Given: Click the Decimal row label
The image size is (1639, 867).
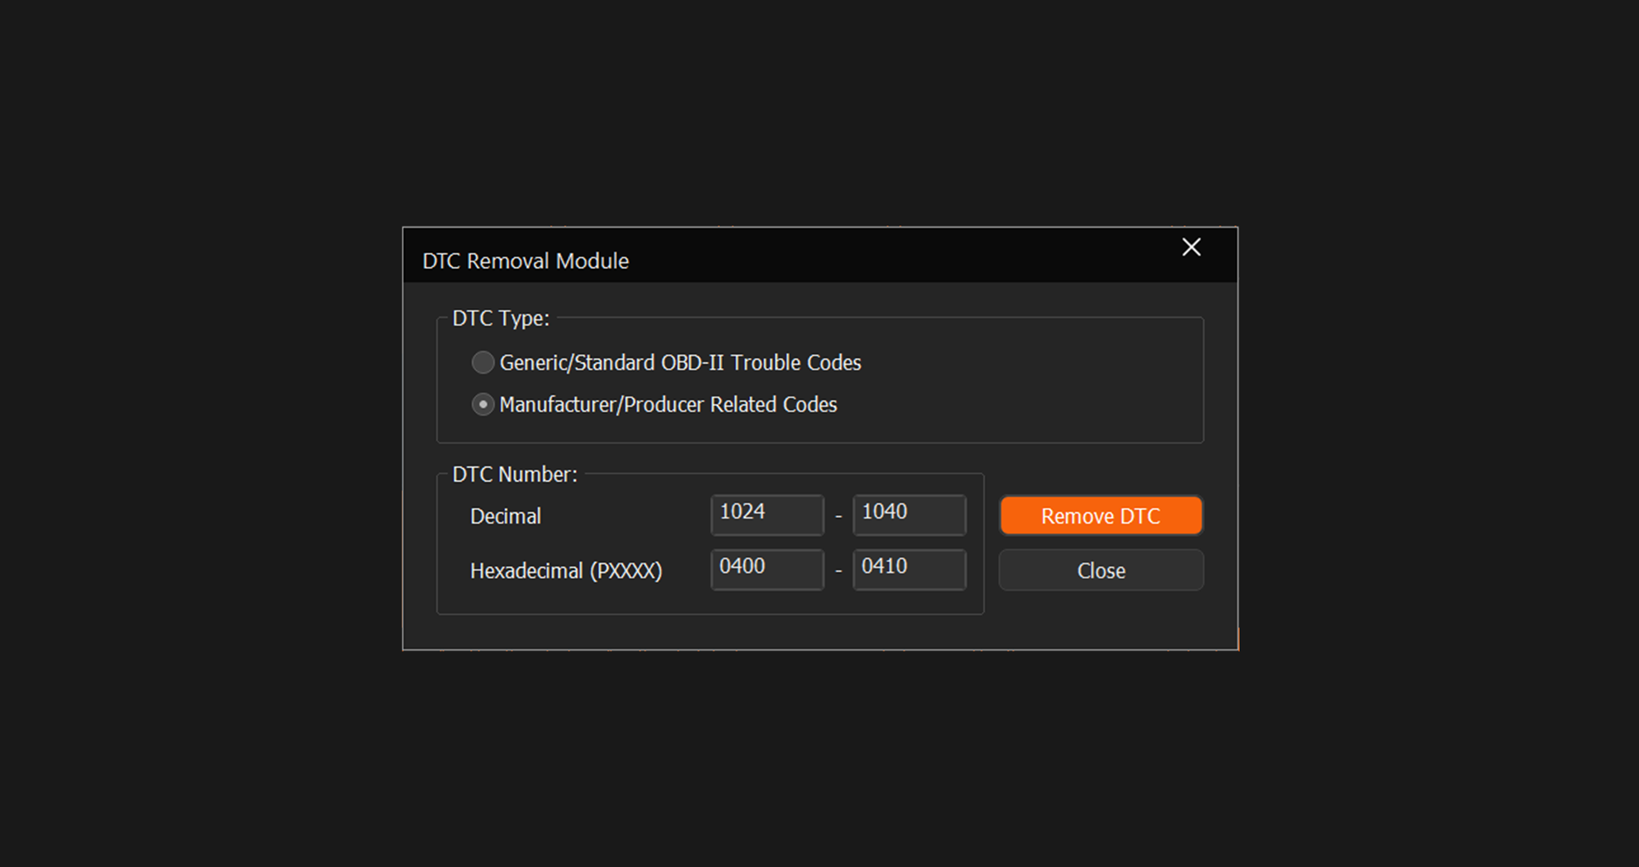Looking at the screenshot, I should coord(506,516).
